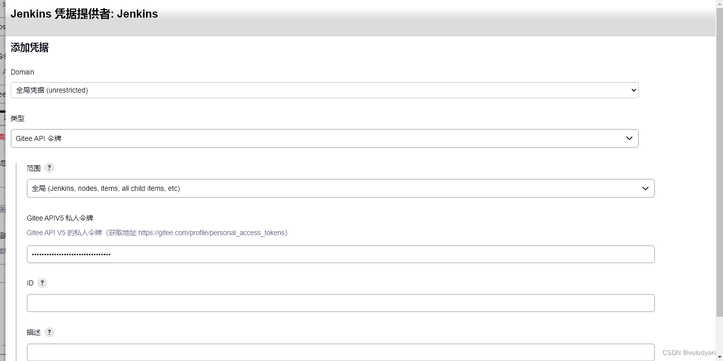Screen dimensions: 723x361
Task: Click the Jenkins 凭据提供者 title text
Action: click(x=84, y=14)
